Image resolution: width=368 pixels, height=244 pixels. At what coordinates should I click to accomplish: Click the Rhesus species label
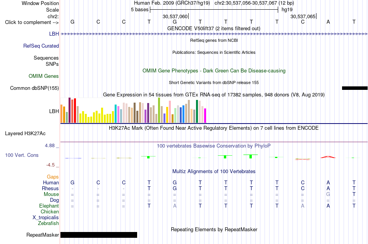50,188
